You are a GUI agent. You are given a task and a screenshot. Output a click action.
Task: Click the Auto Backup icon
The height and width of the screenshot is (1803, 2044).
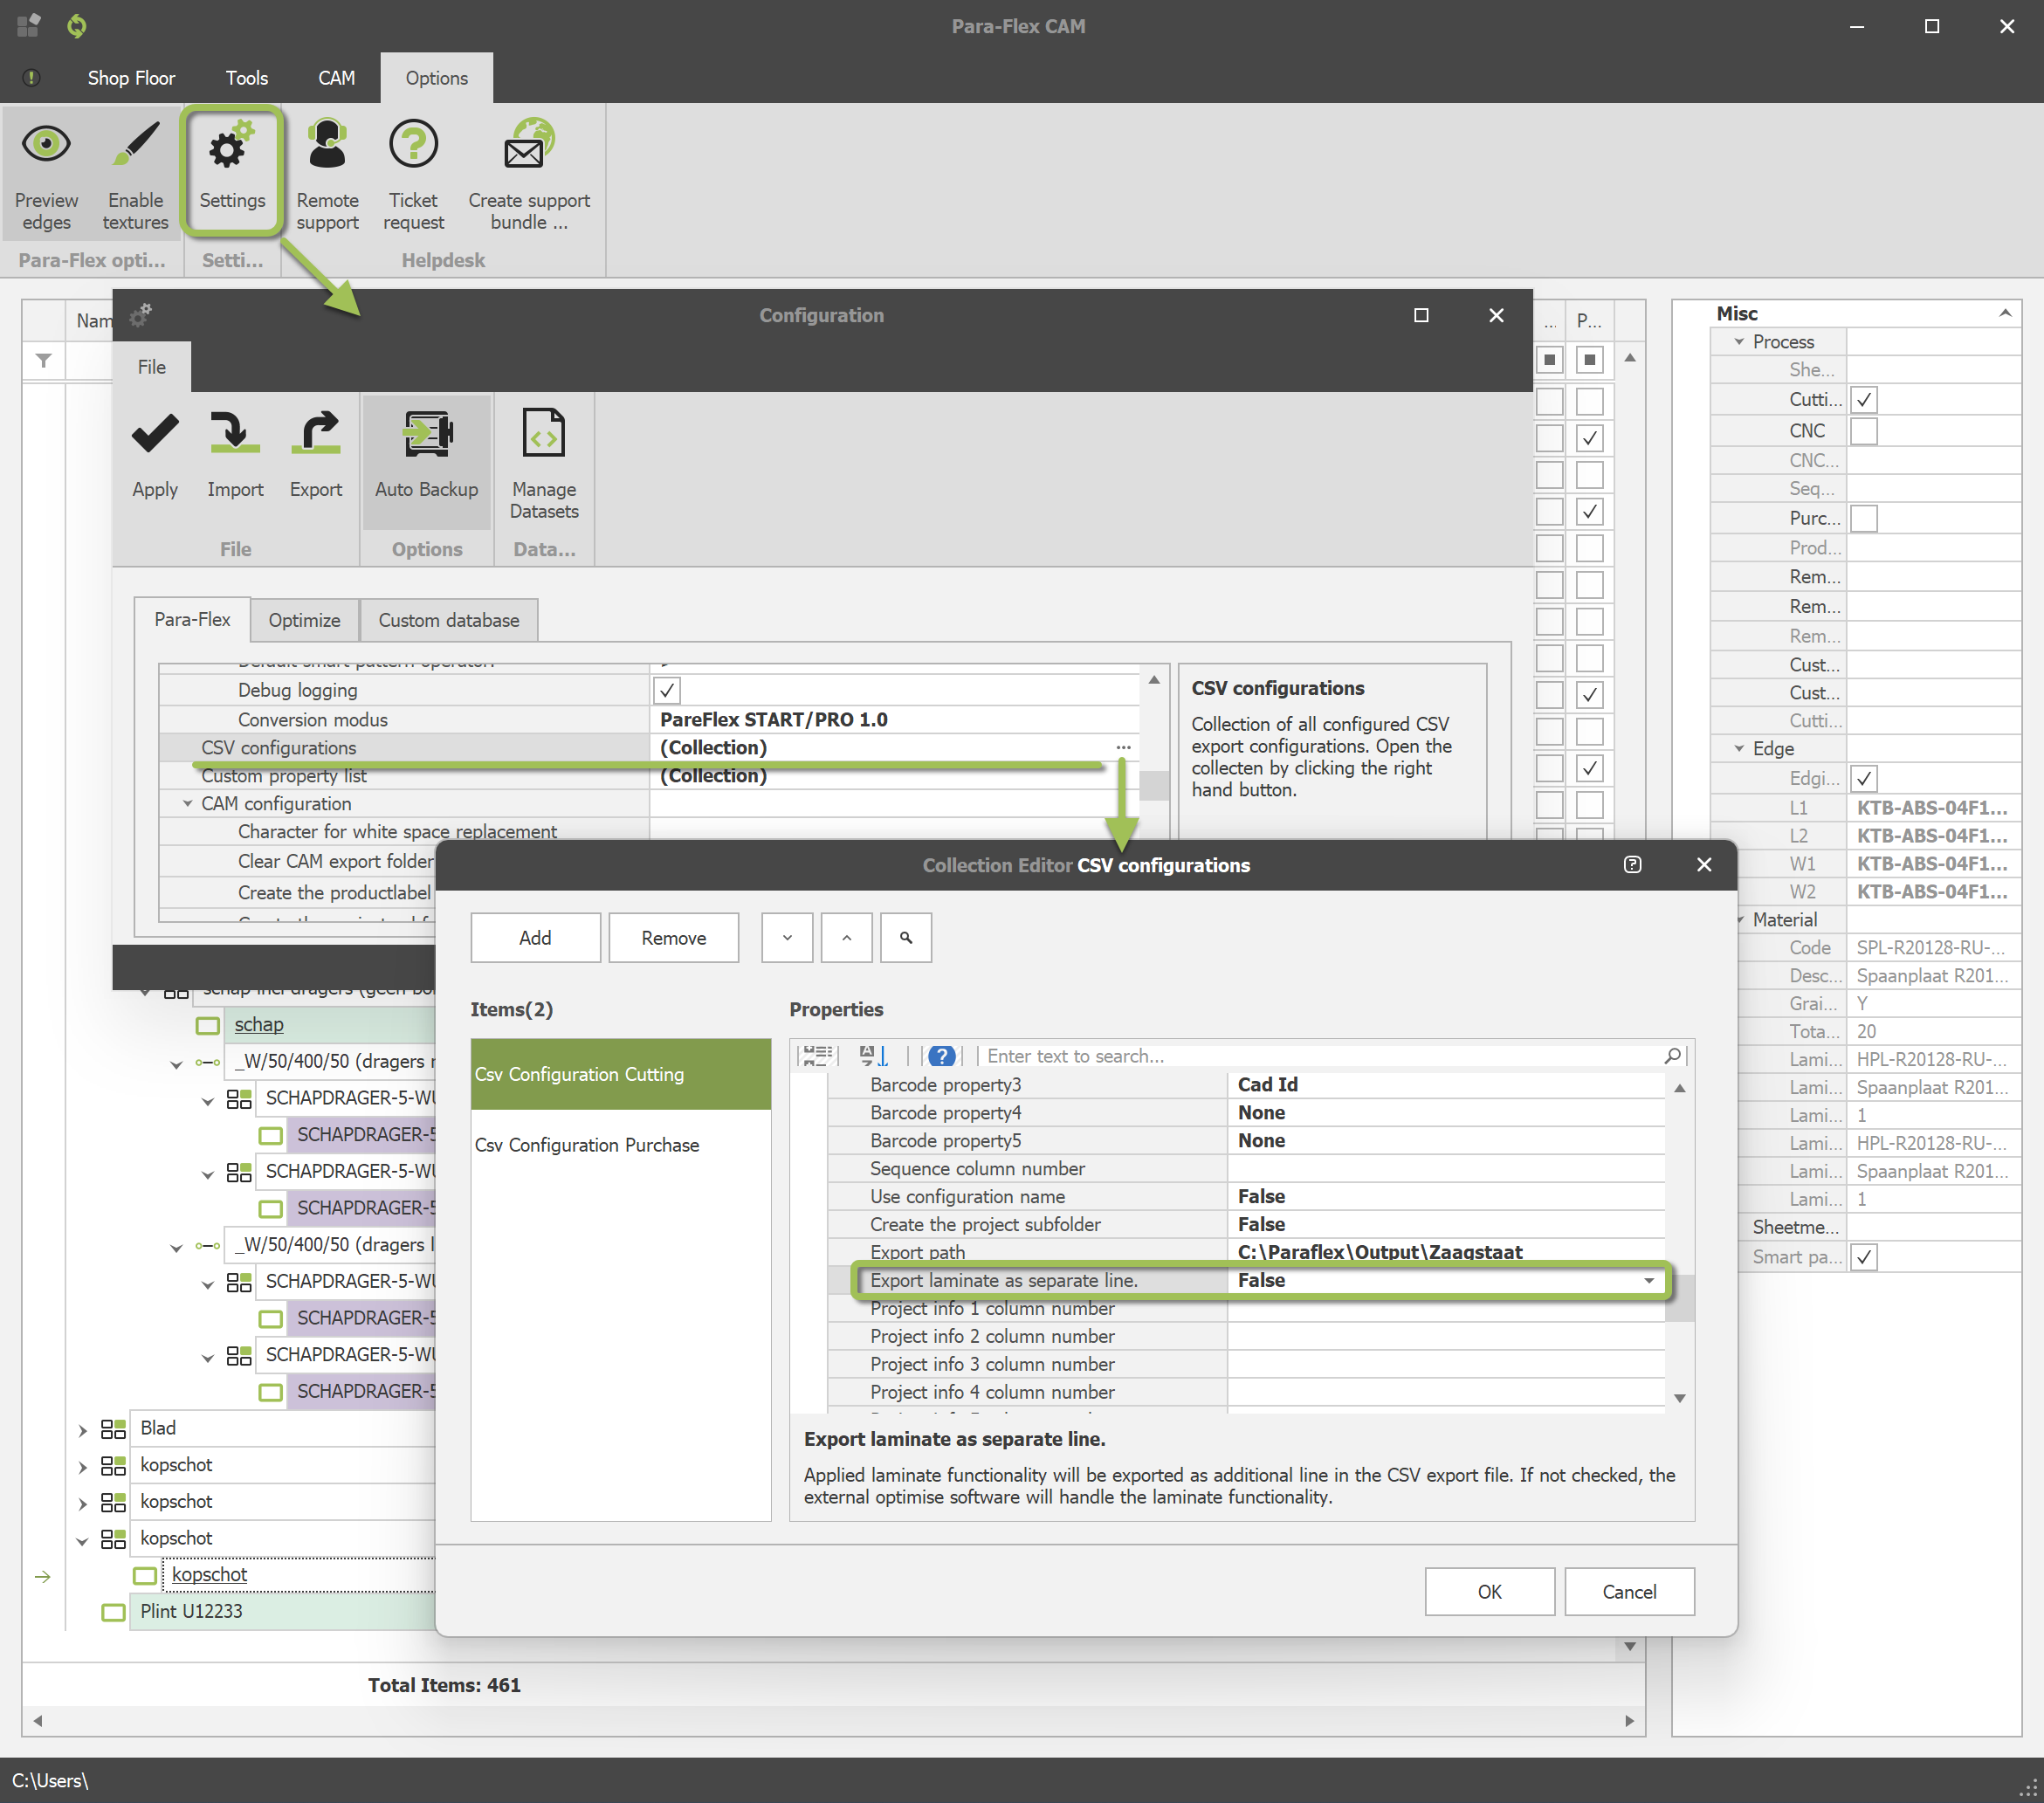click(x=427, y=435)
